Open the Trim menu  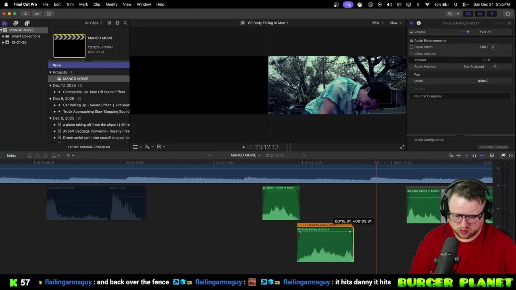(70, 4)
